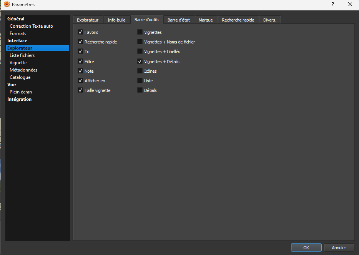Select Général in the sidebar

point(16,19)
